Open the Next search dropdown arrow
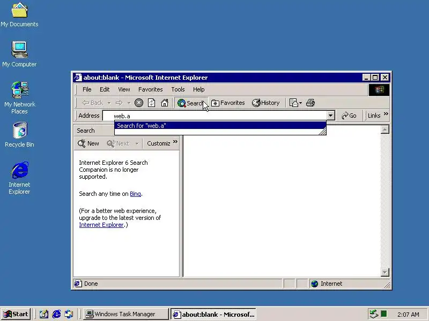Viewport: 429px width, 321px height. point(137,143)
